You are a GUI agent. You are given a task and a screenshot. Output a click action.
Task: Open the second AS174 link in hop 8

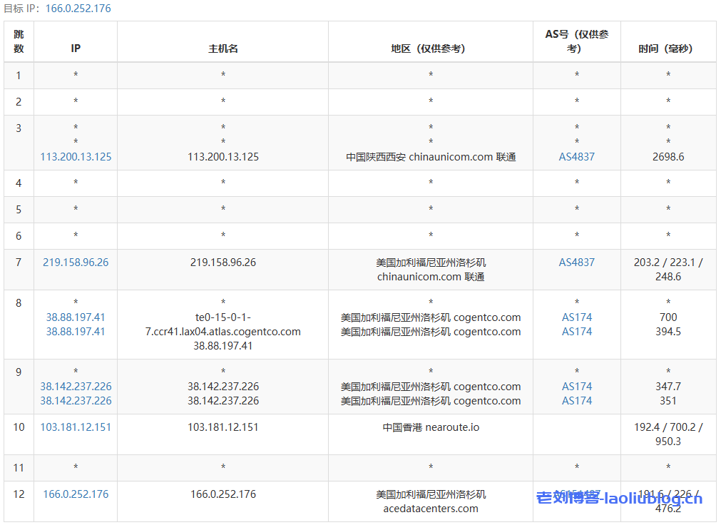(x=576, y=332)
